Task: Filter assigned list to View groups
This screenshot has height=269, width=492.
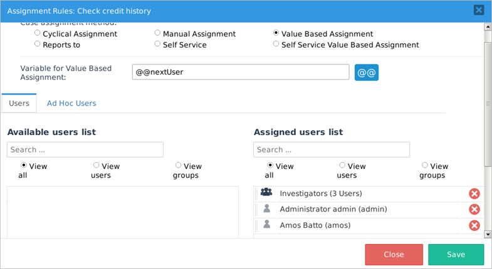Action: tap(425, 166)
